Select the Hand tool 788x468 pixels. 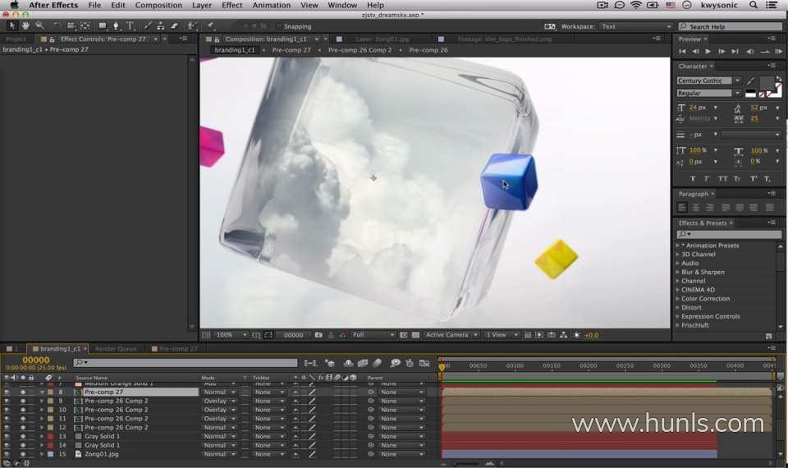(x=25, y=25)
